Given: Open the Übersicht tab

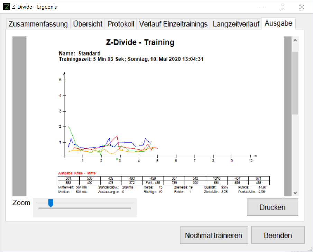Looking at the screenshot, I should pos(88,24).
